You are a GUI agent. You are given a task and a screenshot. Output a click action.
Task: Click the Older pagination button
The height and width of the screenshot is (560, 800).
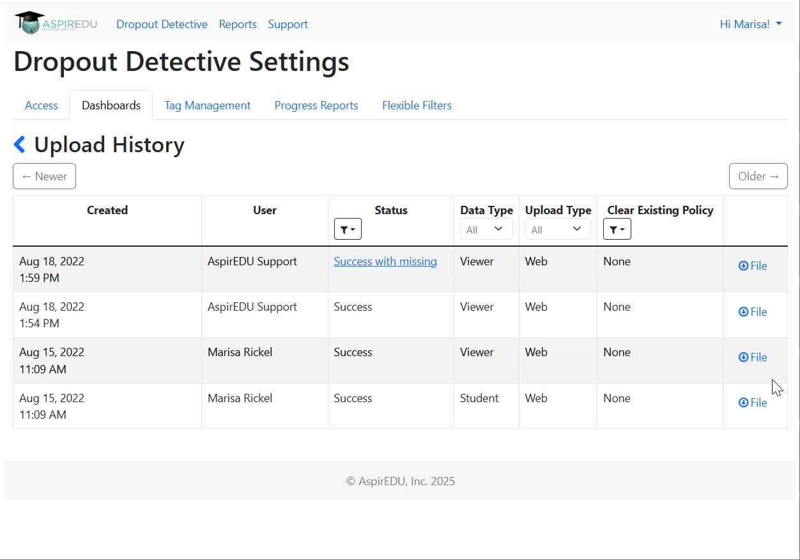coord(758,176)
